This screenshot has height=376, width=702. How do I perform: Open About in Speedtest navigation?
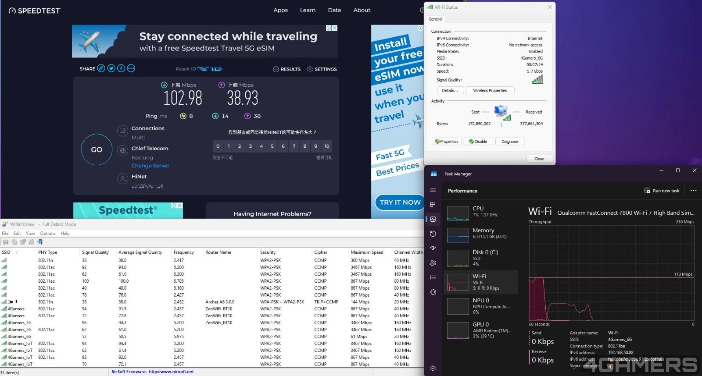[362, 10]
